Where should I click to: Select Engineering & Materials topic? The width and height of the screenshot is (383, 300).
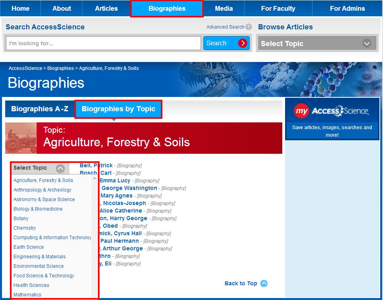(x=39, y=256)
